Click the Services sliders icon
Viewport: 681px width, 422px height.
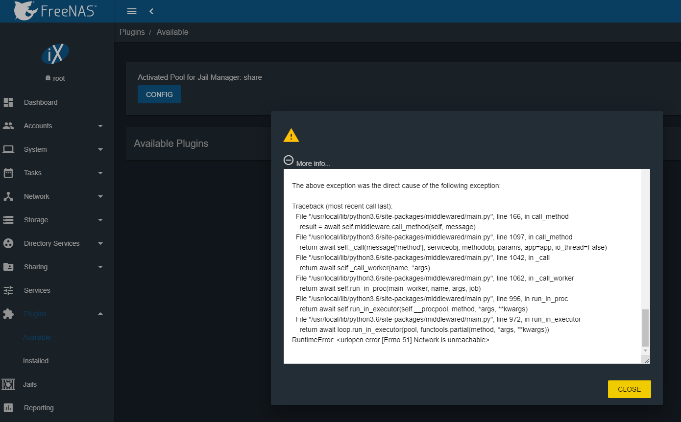pyautogui.click(x=8, y=290)
